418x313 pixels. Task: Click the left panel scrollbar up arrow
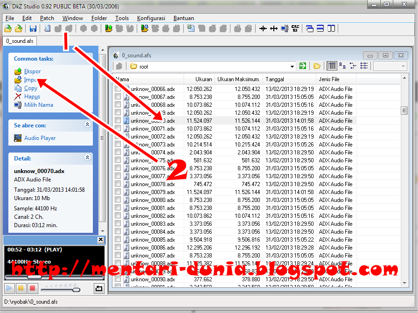click(x=103, y=50)
